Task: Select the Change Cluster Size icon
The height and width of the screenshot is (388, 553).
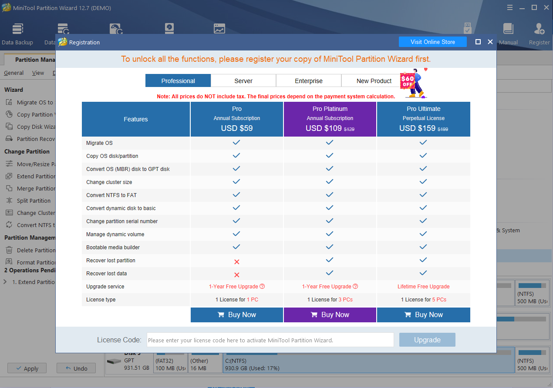Action: click(x=9, y=213)
